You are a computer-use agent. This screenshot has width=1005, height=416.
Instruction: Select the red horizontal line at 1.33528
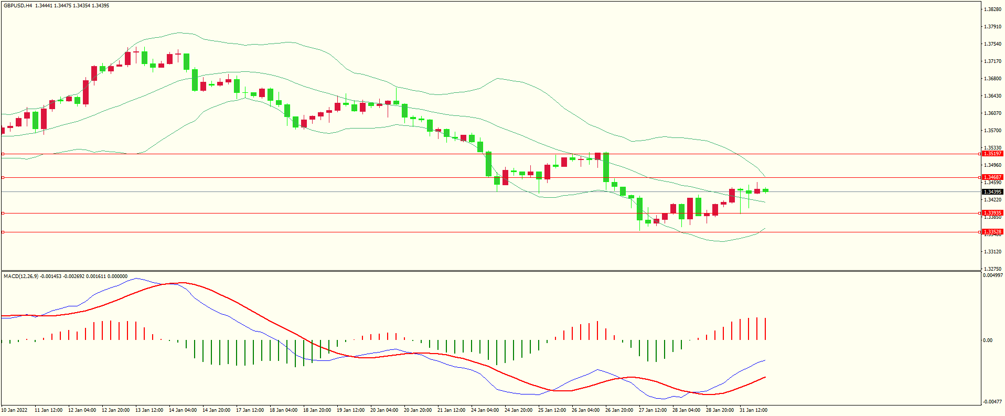[491, 232]
